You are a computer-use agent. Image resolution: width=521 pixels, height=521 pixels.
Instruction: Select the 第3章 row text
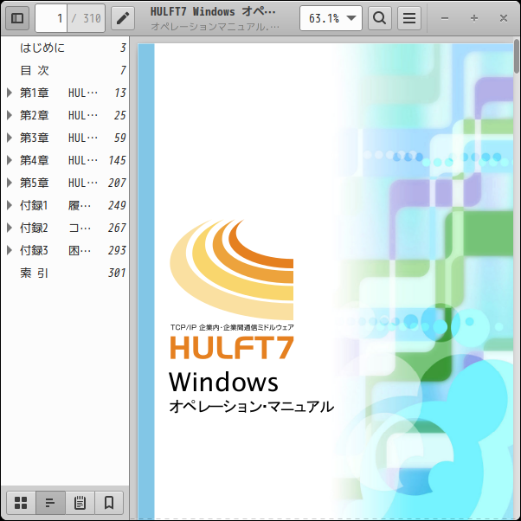[59, 138]
